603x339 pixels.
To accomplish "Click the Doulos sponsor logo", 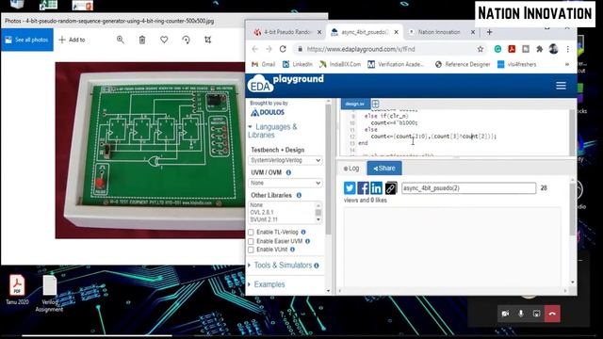I will 268,113.
